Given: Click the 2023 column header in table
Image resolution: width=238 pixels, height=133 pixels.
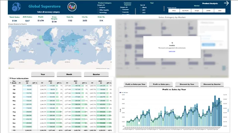Looking at the screenshot, I should click(75, 81).
